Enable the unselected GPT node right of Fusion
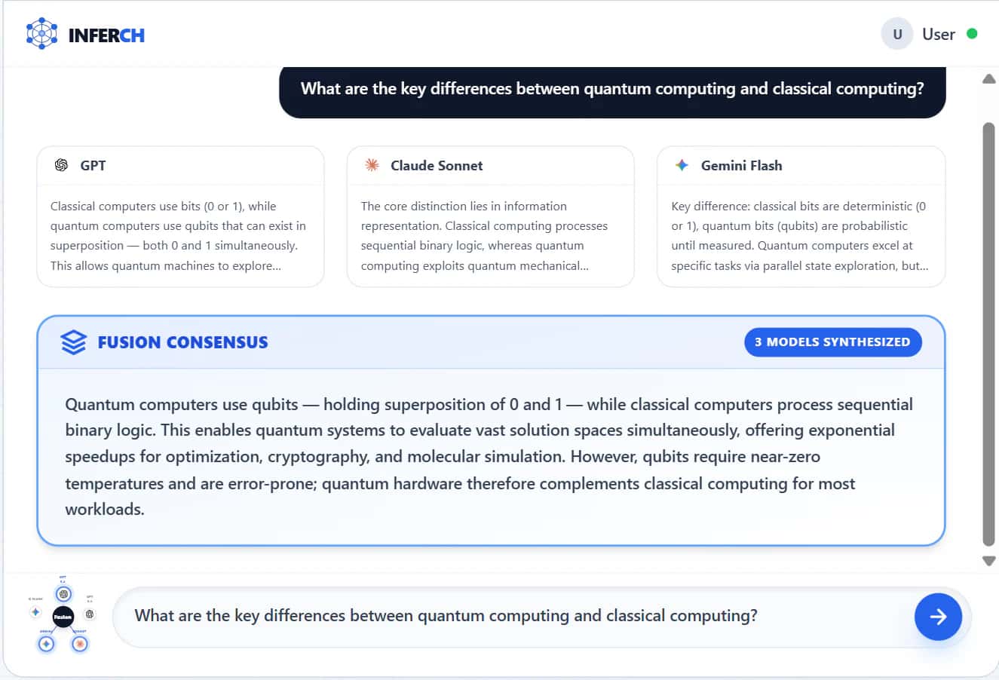The height and width of the screenshot is (680, 999). 90,614
